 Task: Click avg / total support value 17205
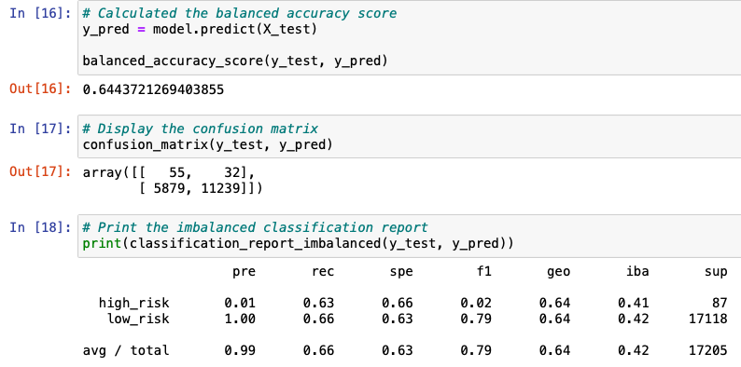pos(708,350)
